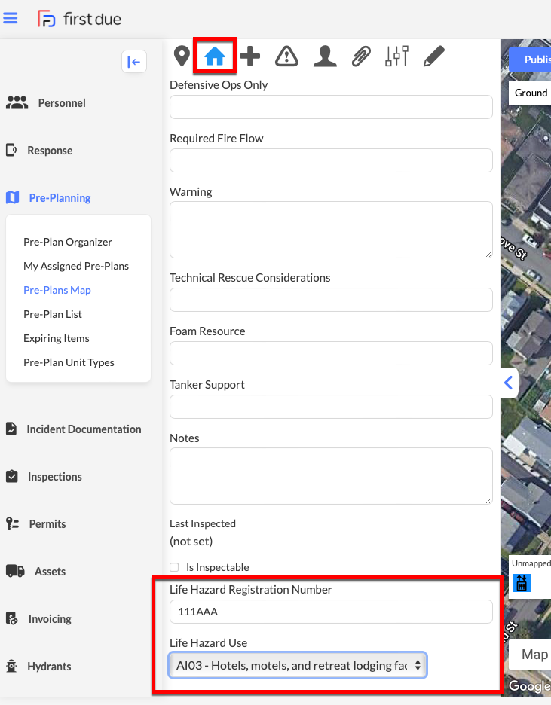This screenshot has width=551, height=705.
Task: Collapse the sidebar with arrow button
Action: 134,62
